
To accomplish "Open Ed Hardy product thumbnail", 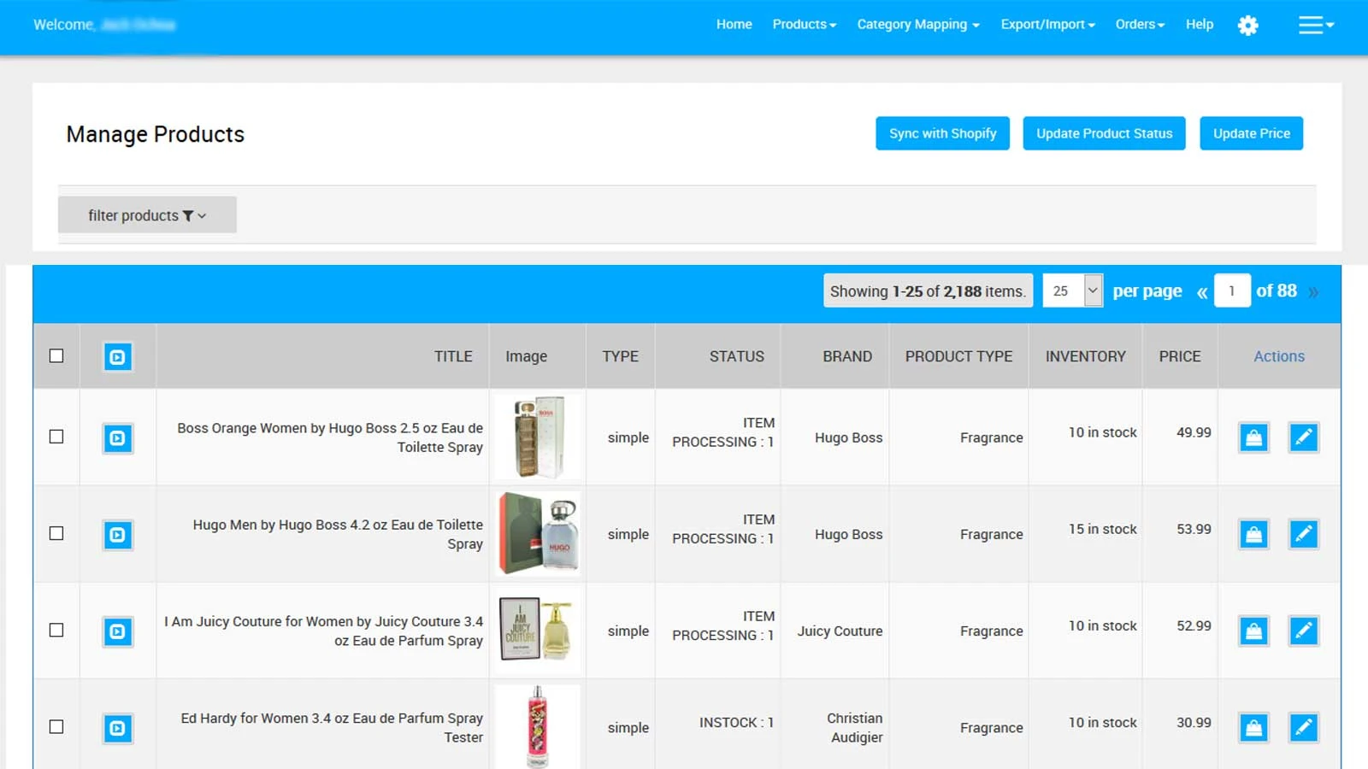I will (x=538, y=726).
